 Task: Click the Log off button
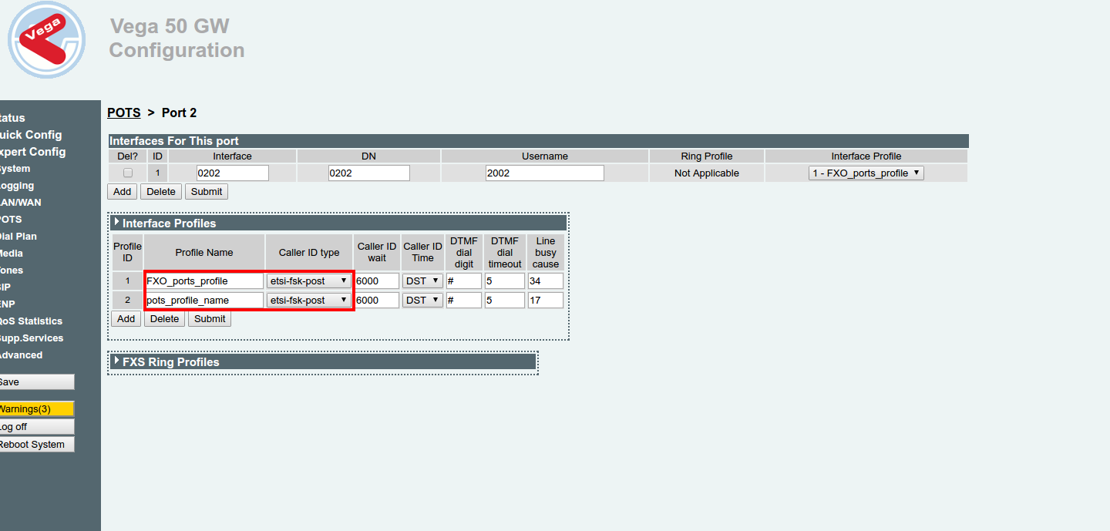(x=37, y=427)
